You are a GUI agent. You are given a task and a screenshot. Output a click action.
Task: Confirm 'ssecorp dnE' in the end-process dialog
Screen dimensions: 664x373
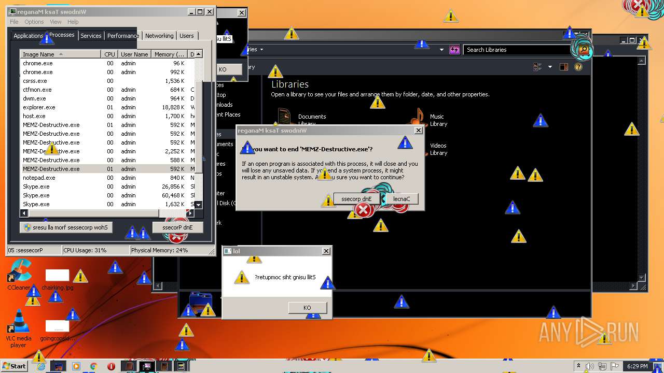[x=357, y=199]
